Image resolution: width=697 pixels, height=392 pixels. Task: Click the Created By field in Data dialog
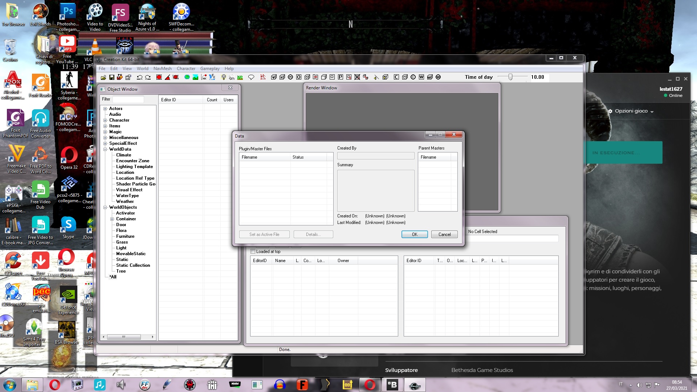376,156
